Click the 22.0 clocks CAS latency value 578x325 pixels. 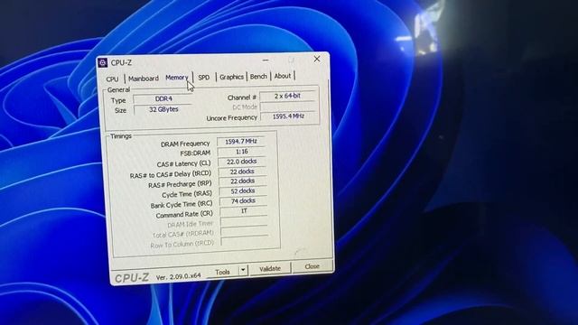click(x=242, y=162)
